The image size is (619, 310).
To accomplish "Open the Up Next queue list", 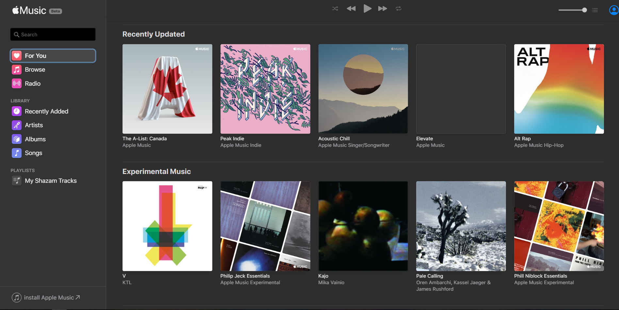I will (595, 10).
